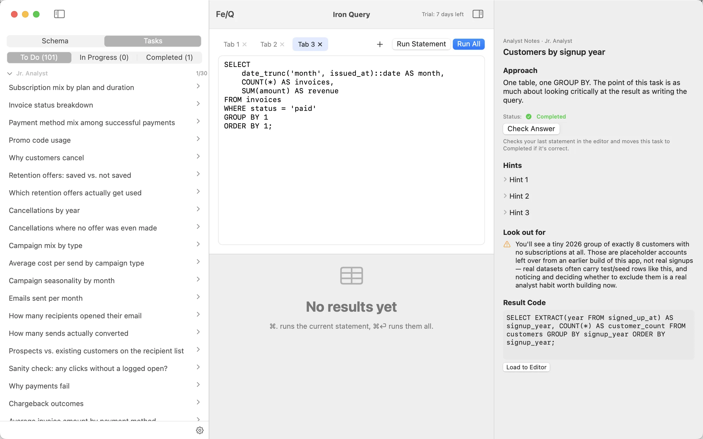
Task: Click the green Completed status checkmark
Action: pyautogui.click(x=529, y=116)
